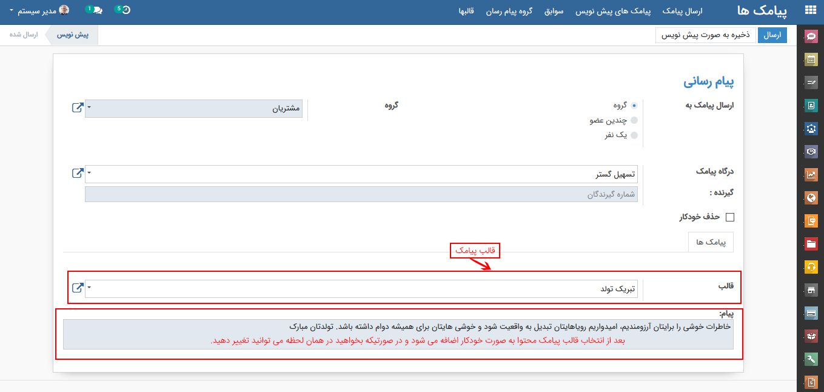This screenshot has height=392, width=824.
Task: Open external link for تبریک تولد template
Action: click(x=78, y=288)
